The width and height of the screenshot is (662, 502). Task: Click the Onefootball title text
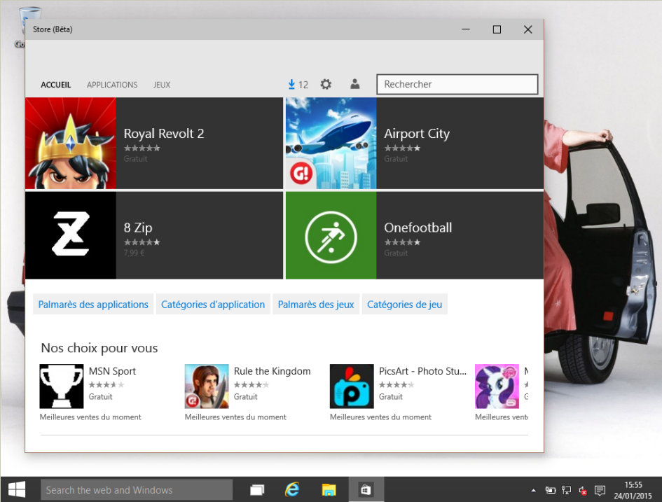tap(418, 228)
